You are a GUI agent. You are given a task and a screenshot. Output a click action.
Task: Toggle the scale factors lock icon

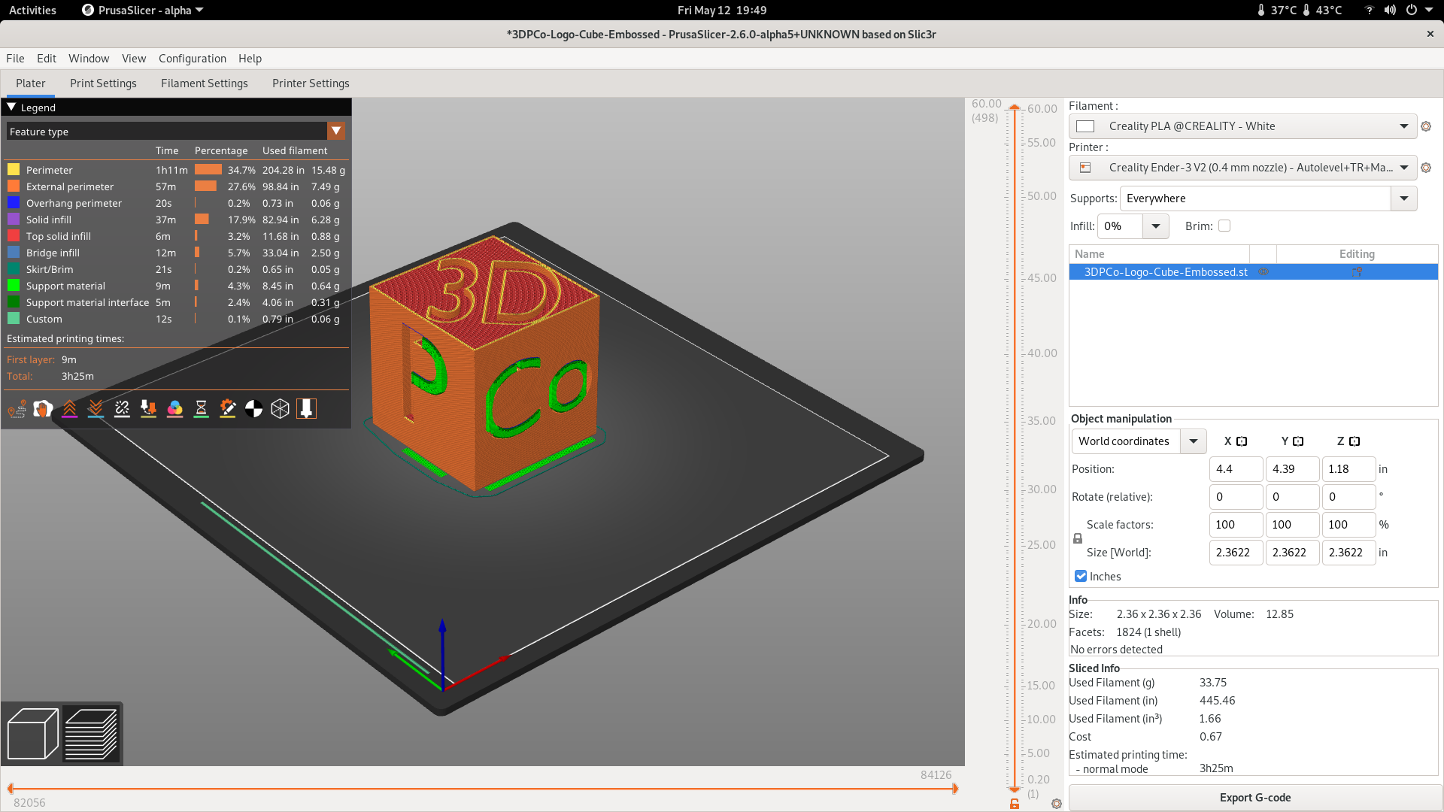click(x=1078, y=539)
